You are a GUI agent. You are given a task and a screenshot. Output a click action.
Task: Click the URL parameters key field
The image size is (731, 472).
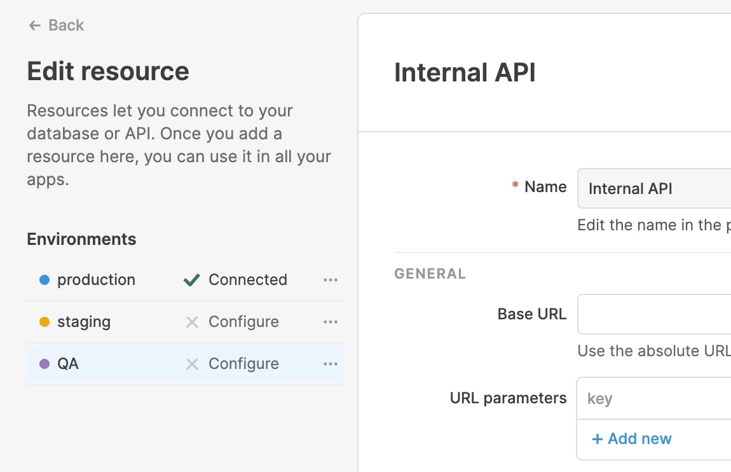click(x=655, y=399)
